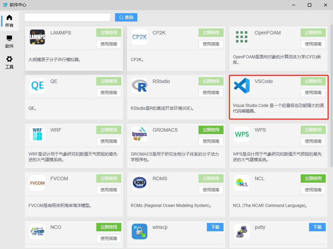This screenshot has width=333, height=249.
Task: Click the winscp padlock icon
Action: click(x=139, y=231)
